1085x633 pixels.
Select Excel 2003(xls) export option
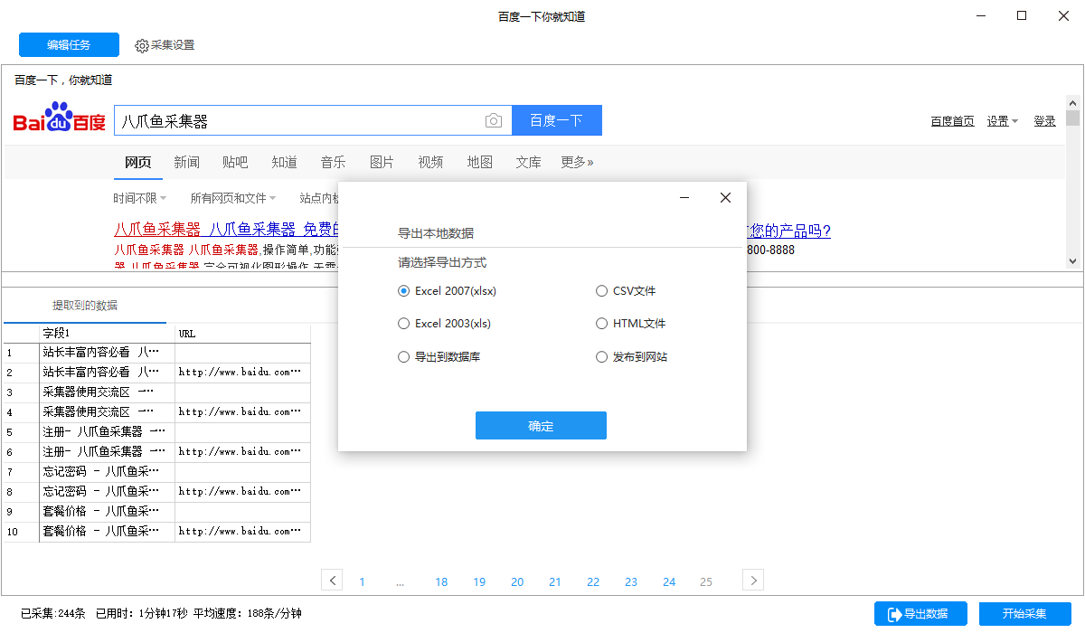(445, 323)
